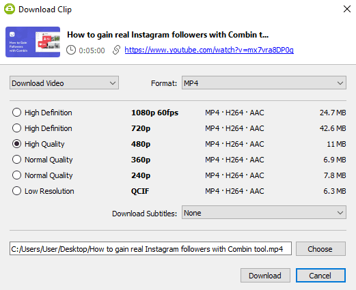Click the chain link icon
The image size is (356, 290).
pyautogui.click(x=116, y=50)
